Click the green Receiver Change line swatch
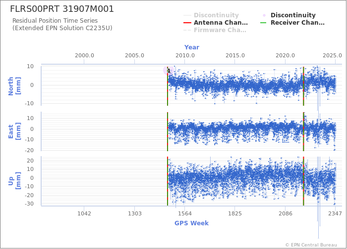The image size is (347, 249). point(263,23)
